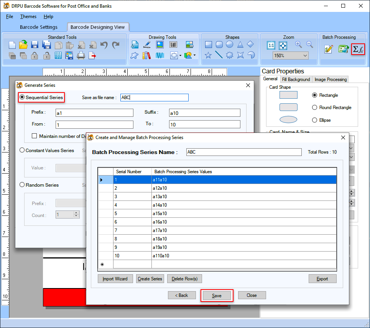Image resolution: width=370 pixels, height=328 pixels.
Task: Open the Themes menu
Action: point(28,17)
